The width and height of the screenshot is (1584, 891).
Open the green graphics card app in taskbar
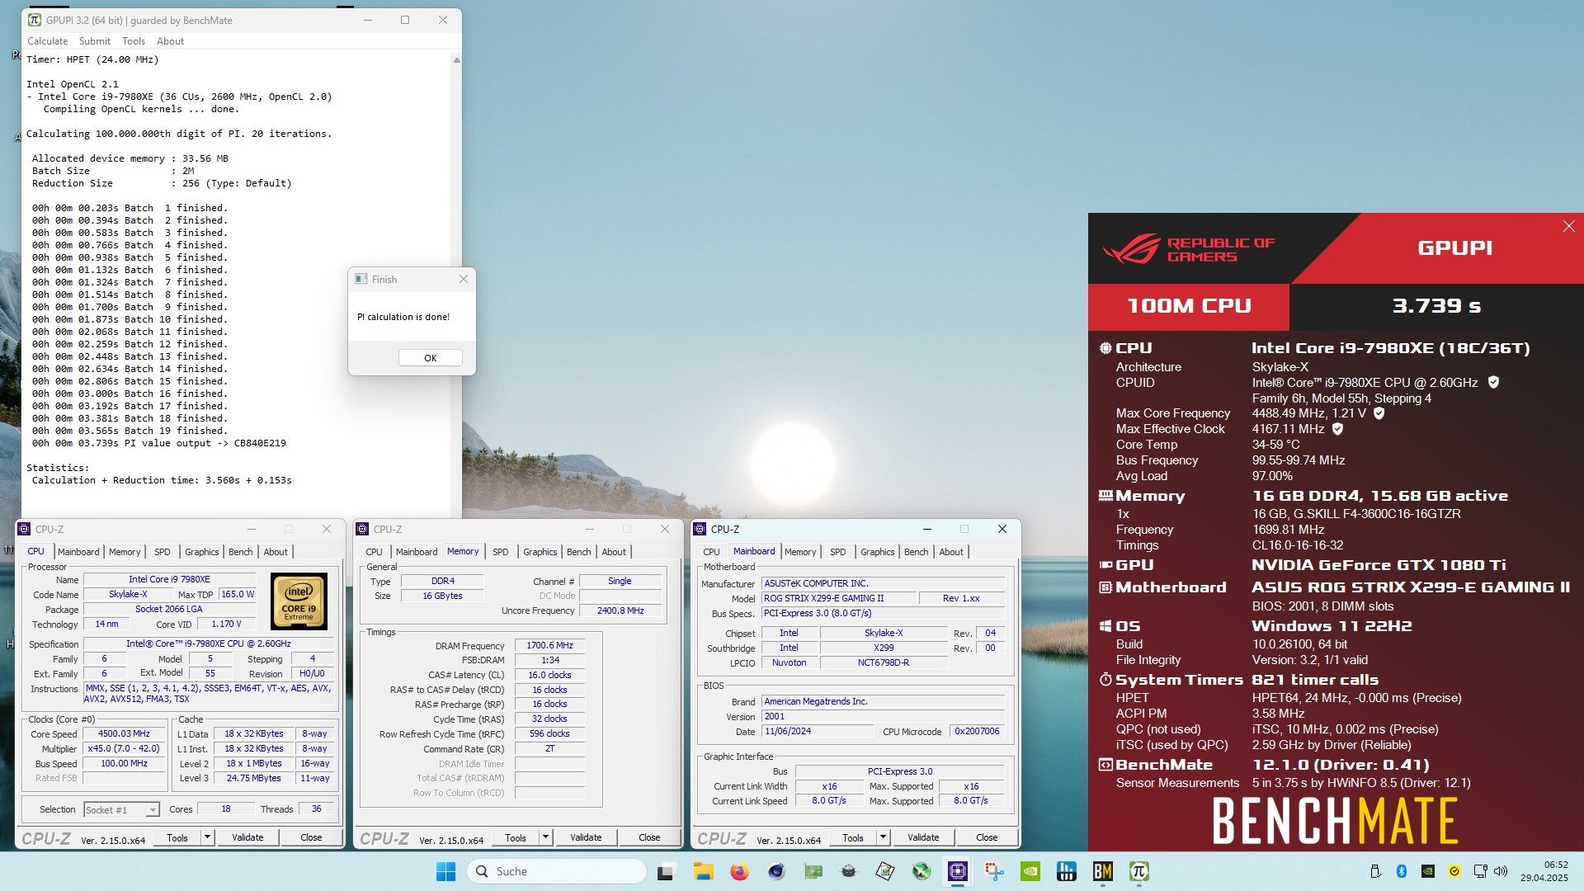pyautogui.click(x=813, y=871)
